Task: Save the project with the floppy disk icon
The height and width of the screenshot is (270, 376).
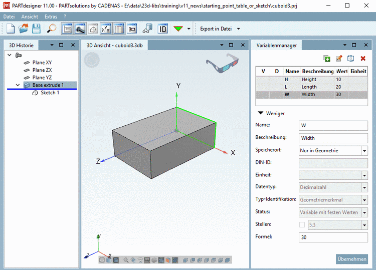Action: (36, 29)
